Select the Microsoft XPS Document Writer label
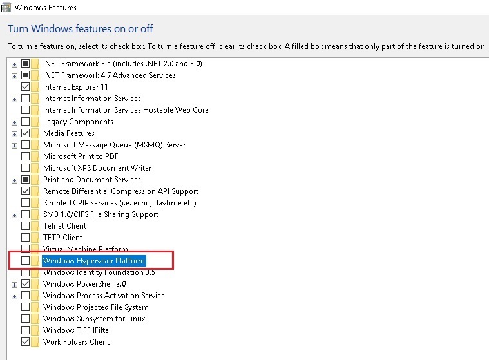This screenshot has width=489, height=360. tap(97, 167)
